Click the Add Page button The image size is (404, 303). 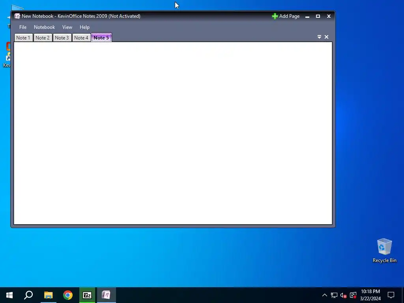point(286,16)
